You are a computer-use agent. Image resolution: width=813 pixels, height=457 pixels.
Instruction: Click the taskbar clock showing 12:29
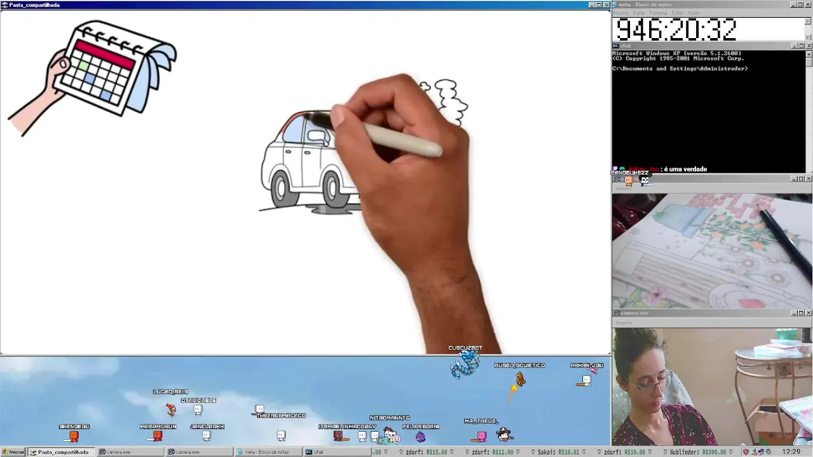tap(791, 452)
